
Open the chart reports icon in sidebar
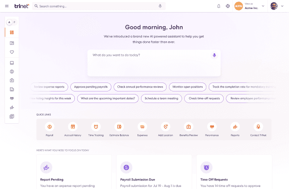[12, 107]
